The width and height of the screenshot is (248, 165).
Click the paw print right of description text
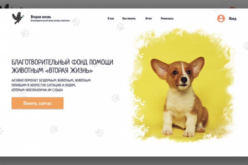(x=115, y=98)
